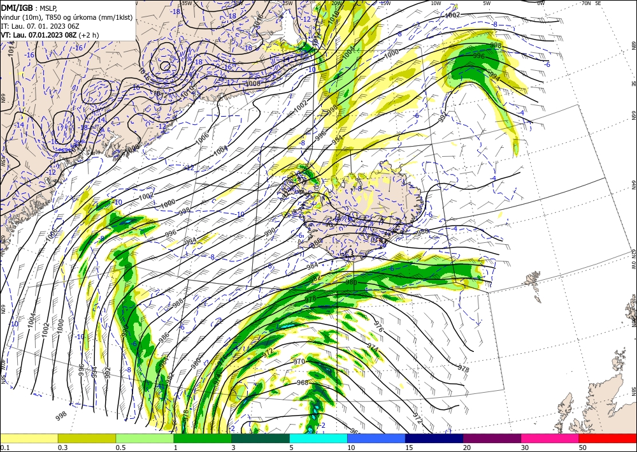Click the "968" isobar label
This screenshot has width=637, height=452.
(x=303, y=383)
